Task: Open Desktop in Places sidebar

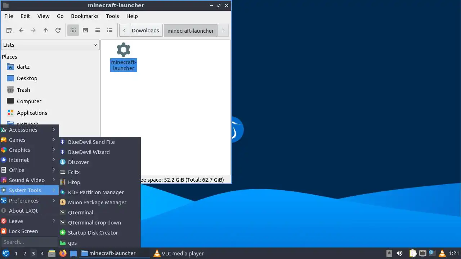Action: (27, 78)
